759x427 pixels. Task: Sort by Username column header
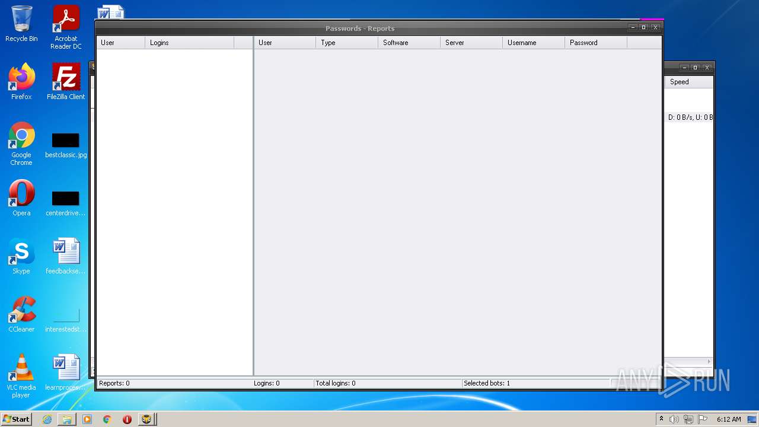pos(534,43)
